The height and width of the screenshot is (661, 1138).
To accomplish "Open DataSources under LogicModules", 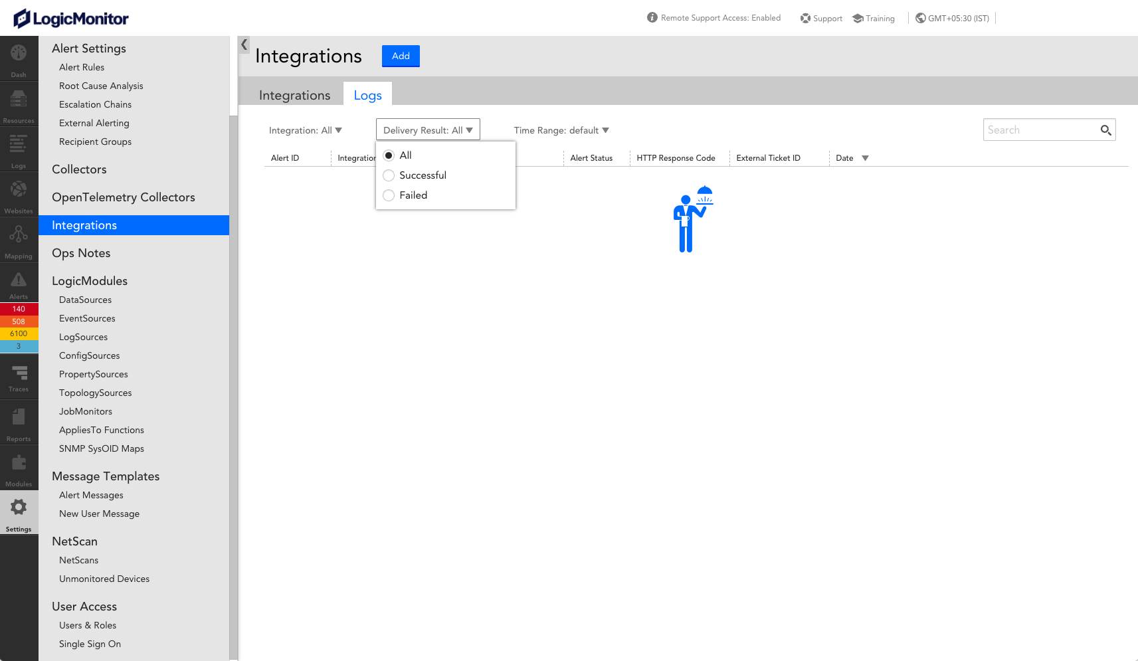I will [x=85, y=300].
